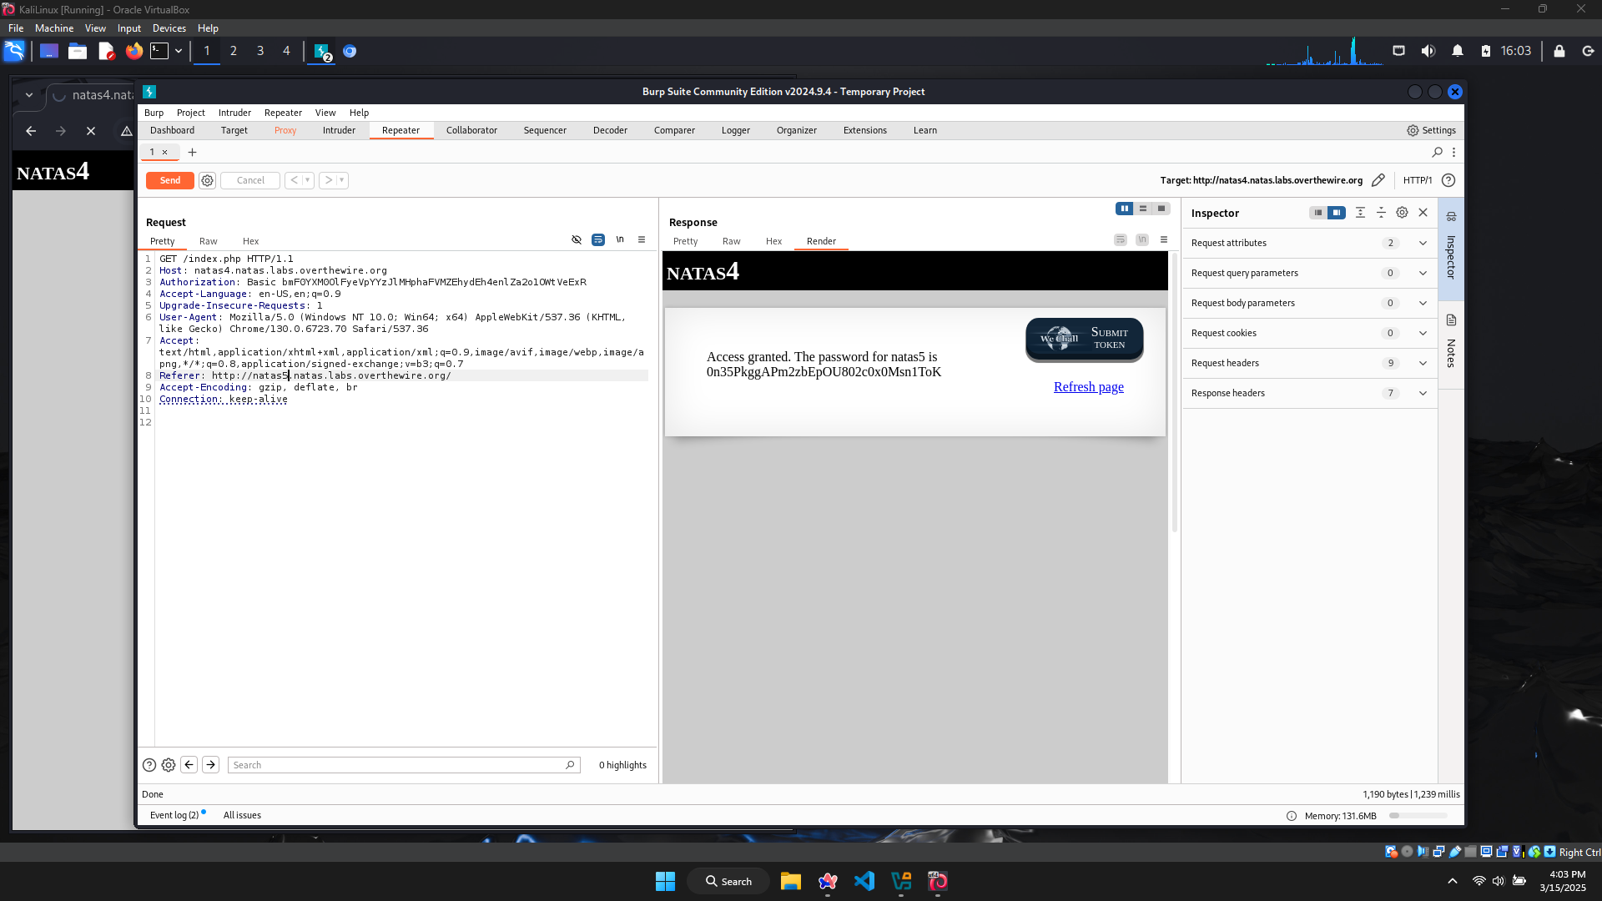Expand all Inspector sections
The height and width of the screenshot is (901, 1602).
point(1360,213)
